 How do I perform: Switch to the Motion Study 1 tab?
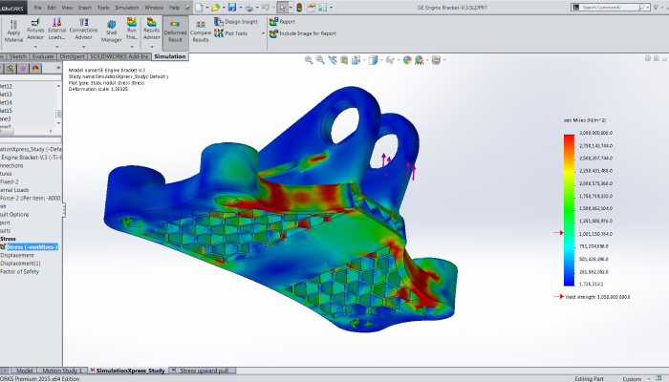click(x=59, y=370)
